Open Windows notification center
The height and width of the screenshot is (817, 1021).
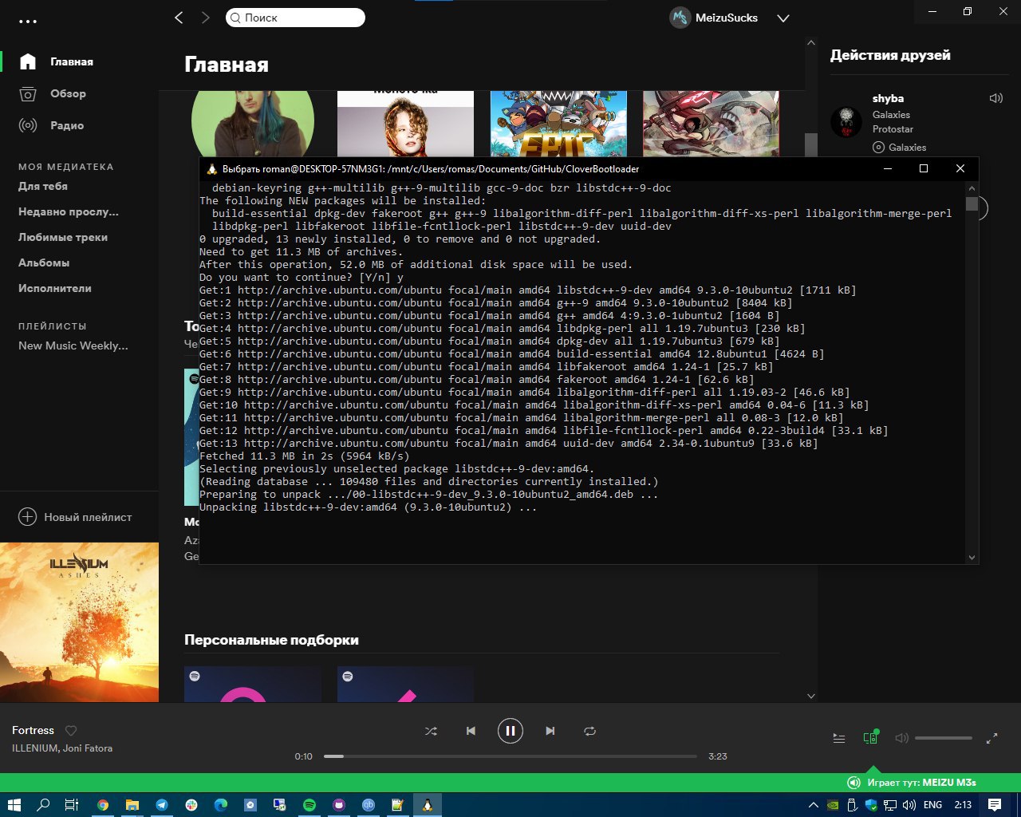pos(995,805)
